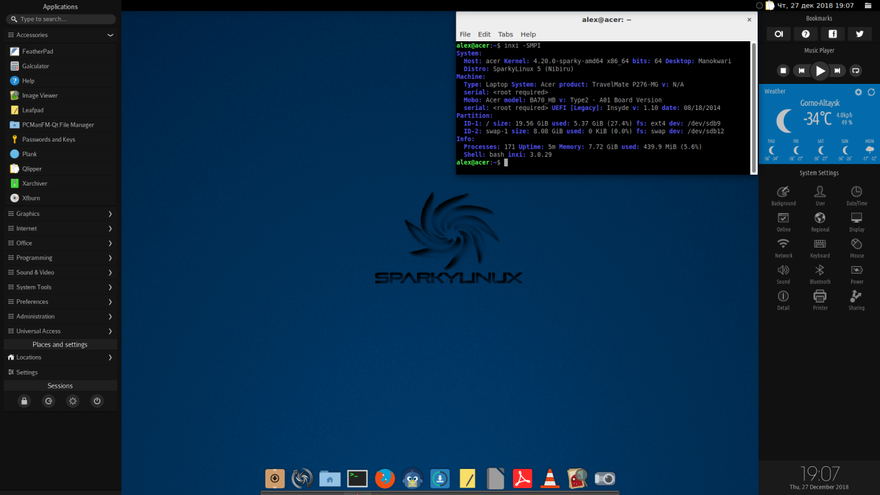Viewport: 880px width, 495px height.
Task: Launch Image Viewer from Accessories
Action: tap(60, 96)
